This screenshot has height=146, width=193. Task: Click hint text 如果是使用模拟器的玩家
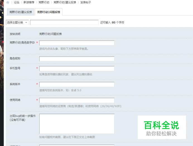[66, 74]
